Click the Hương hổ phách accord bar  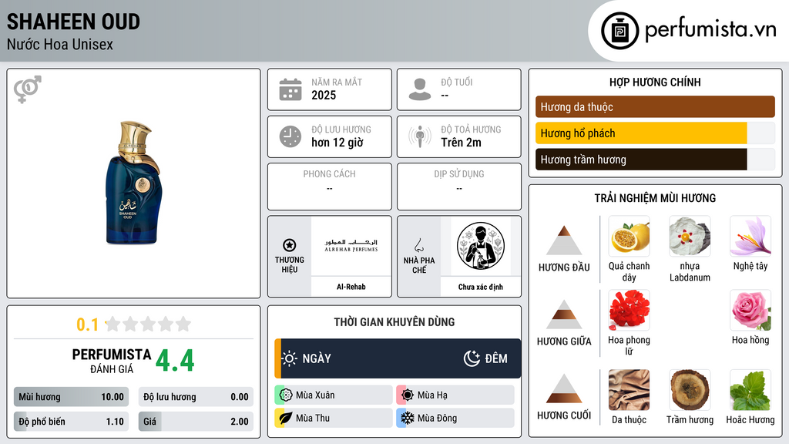click(655, 133)
